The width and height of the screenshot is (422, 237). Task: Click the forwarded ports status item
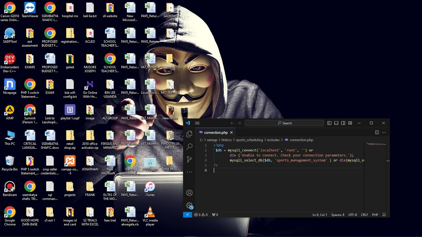215,215
